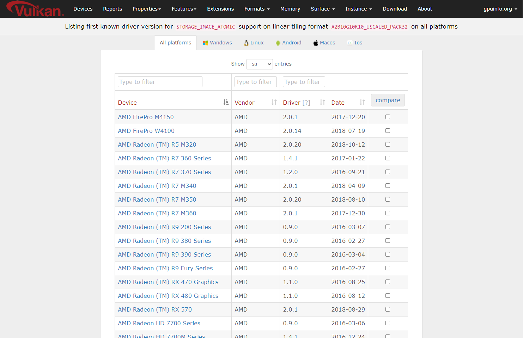Open the Download page
Viewport: 523px width, 338px height.
[x=395, y=9]
